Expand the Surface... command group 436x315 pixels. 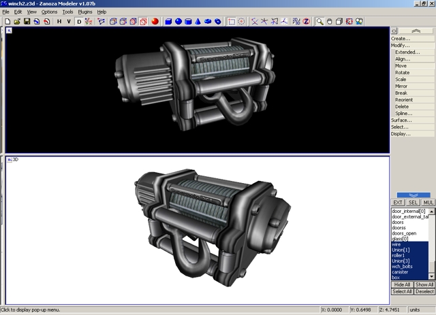401,120
